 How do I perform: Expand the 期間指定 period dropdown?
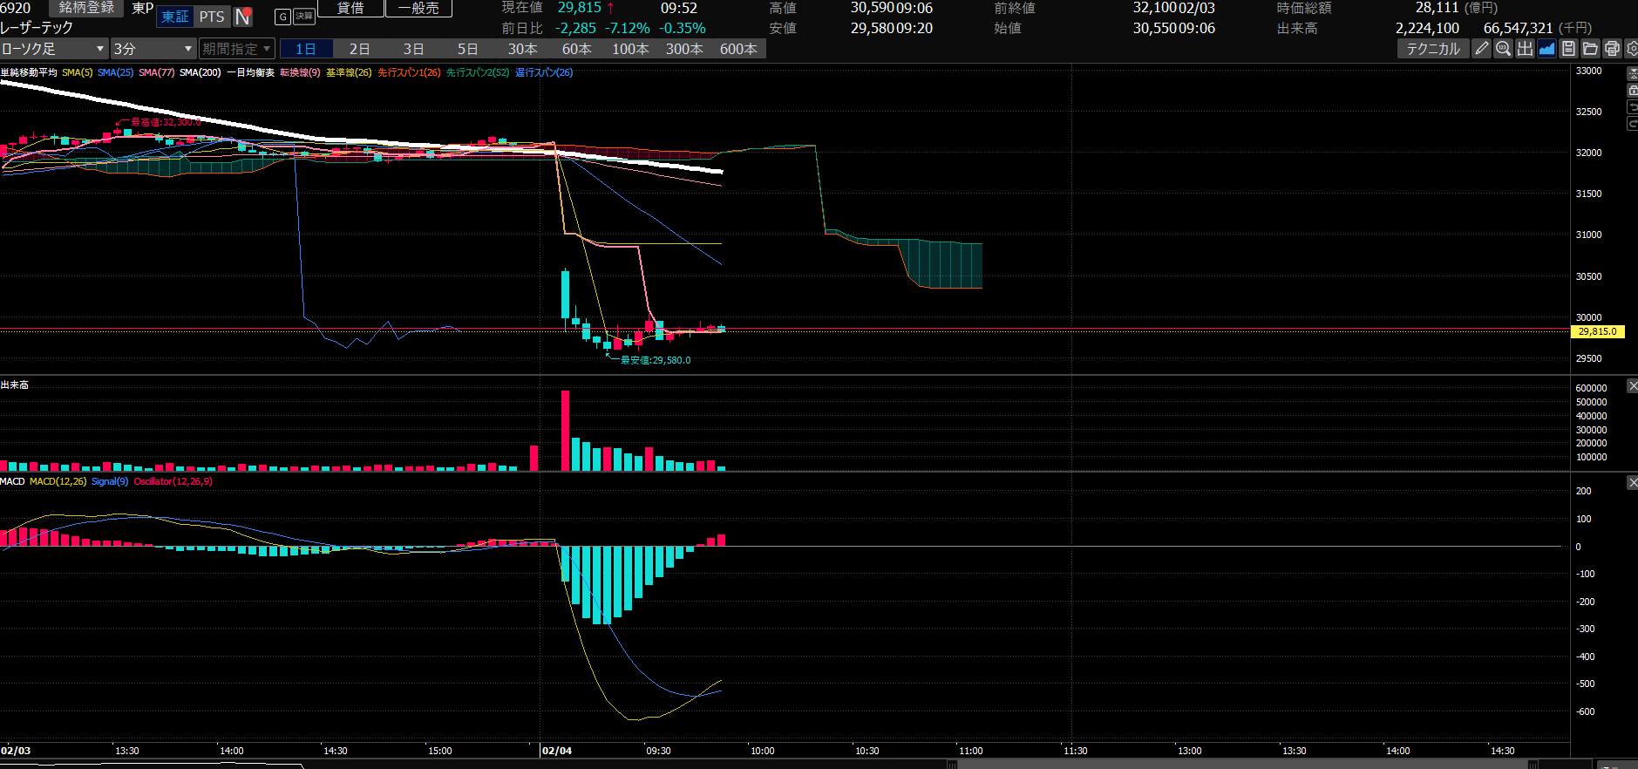pyautogui.click(x=236, y=49)
